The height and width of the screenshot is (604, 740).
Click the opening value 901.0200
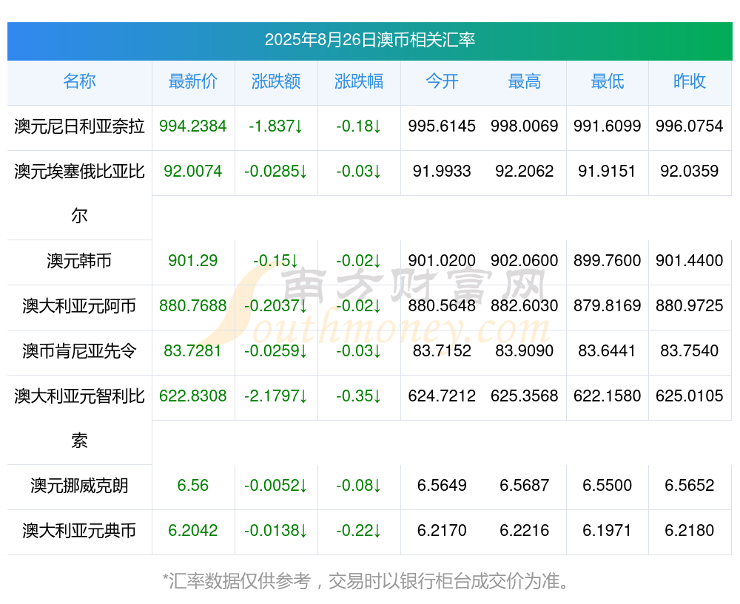point(442,261)
